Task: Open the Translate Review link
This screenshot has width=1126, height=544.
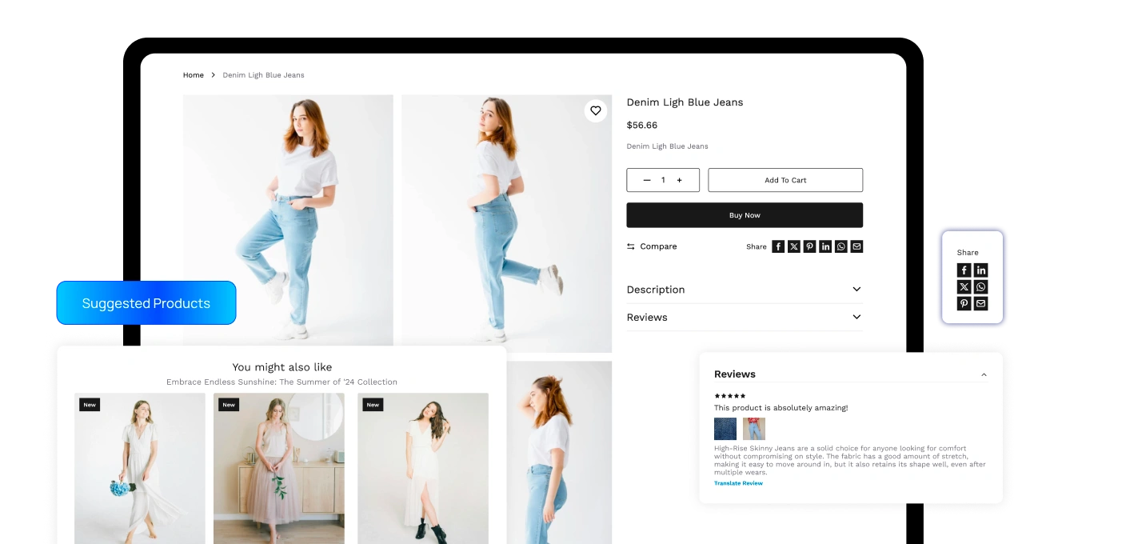Action: coord(737,483)
